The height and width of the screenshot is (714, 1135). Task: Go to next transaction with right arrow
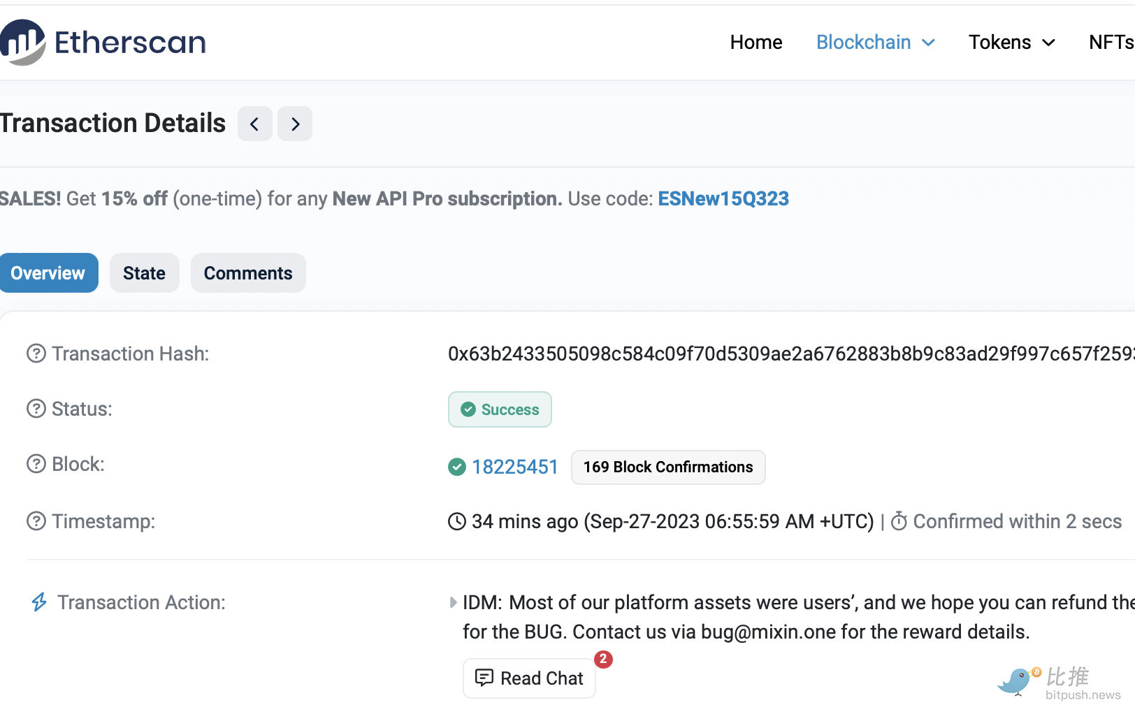tap(295, 124)
